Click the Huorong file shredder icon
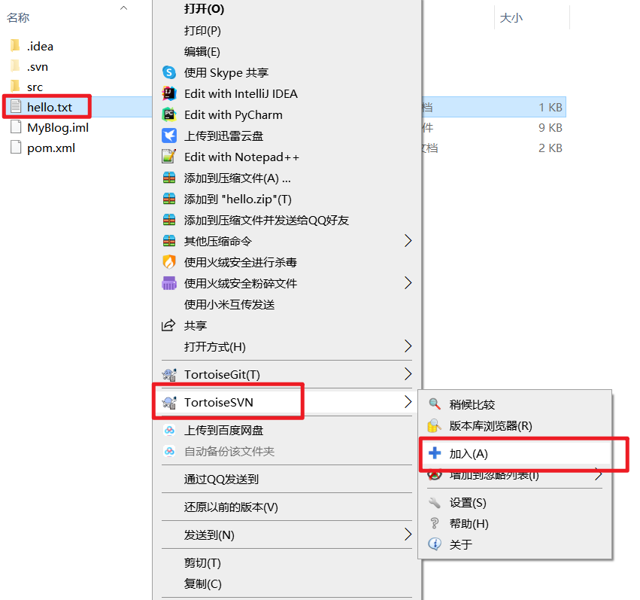This screenshot has height=600, width=640. (x=169, y=284)
